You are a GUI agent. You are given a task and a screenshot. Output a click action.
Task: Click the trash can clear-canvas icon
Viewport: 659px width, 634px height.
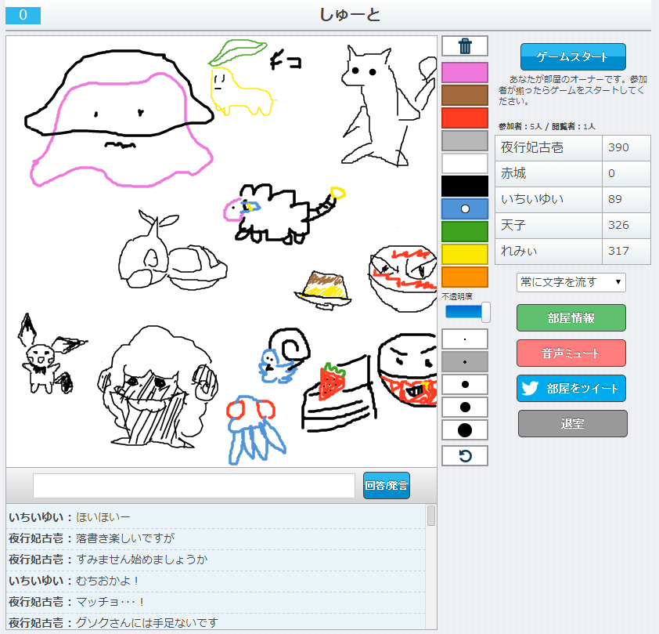[x=465, y=46]
